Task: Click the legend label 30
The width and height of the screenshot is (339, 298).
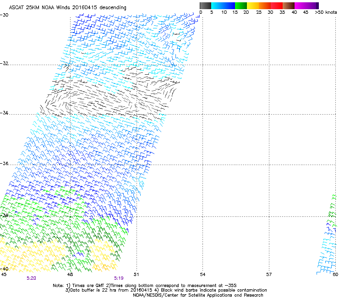Action: coord(270,12)
